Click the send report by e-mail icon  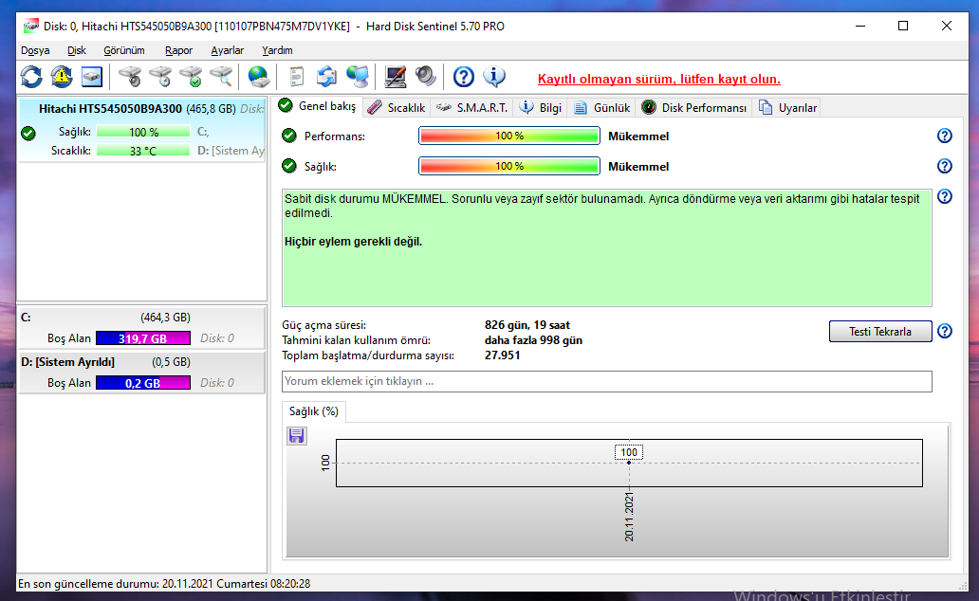(x=326, y=77)
